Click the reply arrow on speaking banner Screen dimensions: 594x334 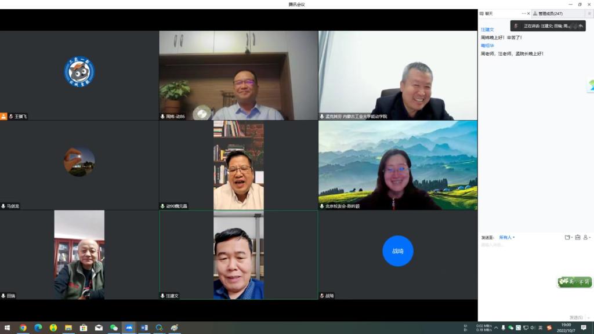581,26
